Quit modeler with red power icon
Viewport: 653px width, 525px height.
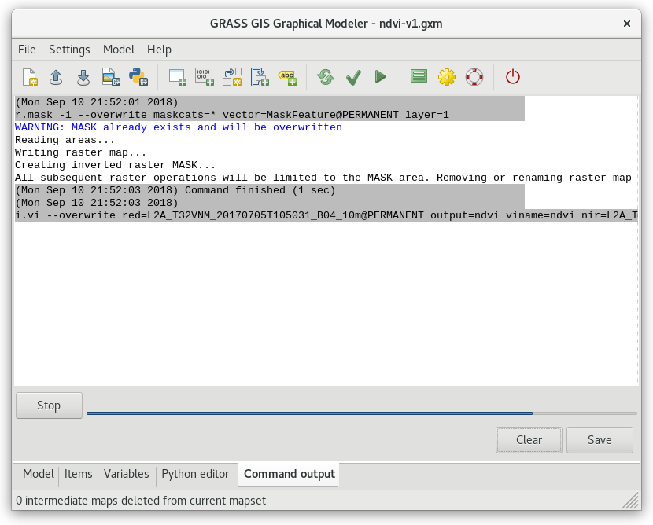(513, 77)
